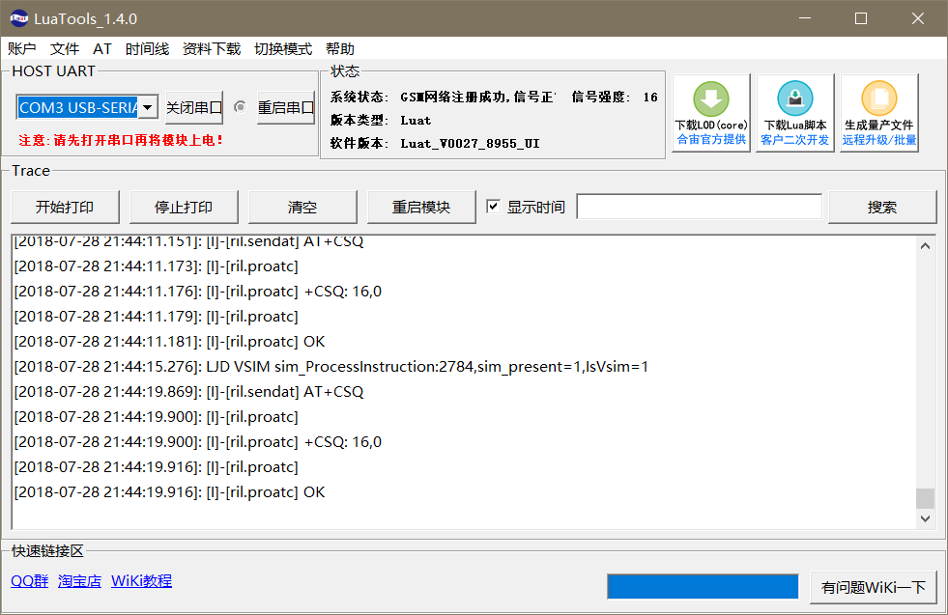
Task: Click the 关闭串口 button
Action: coord(194,107)
